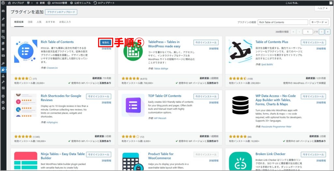Open the 新規 new content menu
The height and width of the screenshot is (171, 334).
(40, 3)
